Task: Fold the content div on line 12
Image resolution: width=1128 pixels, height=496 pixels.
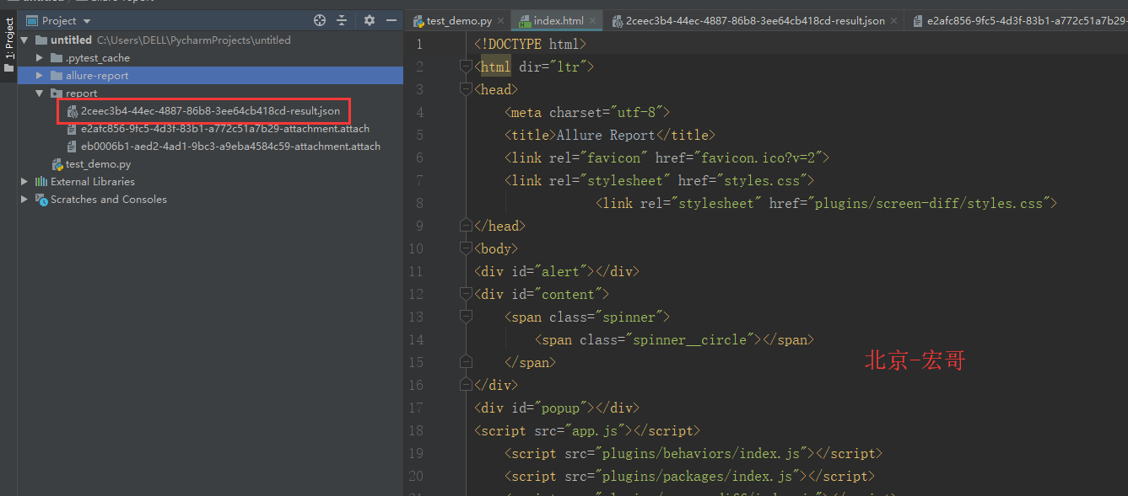Action: pyautogui.click(x=466, y=294)
